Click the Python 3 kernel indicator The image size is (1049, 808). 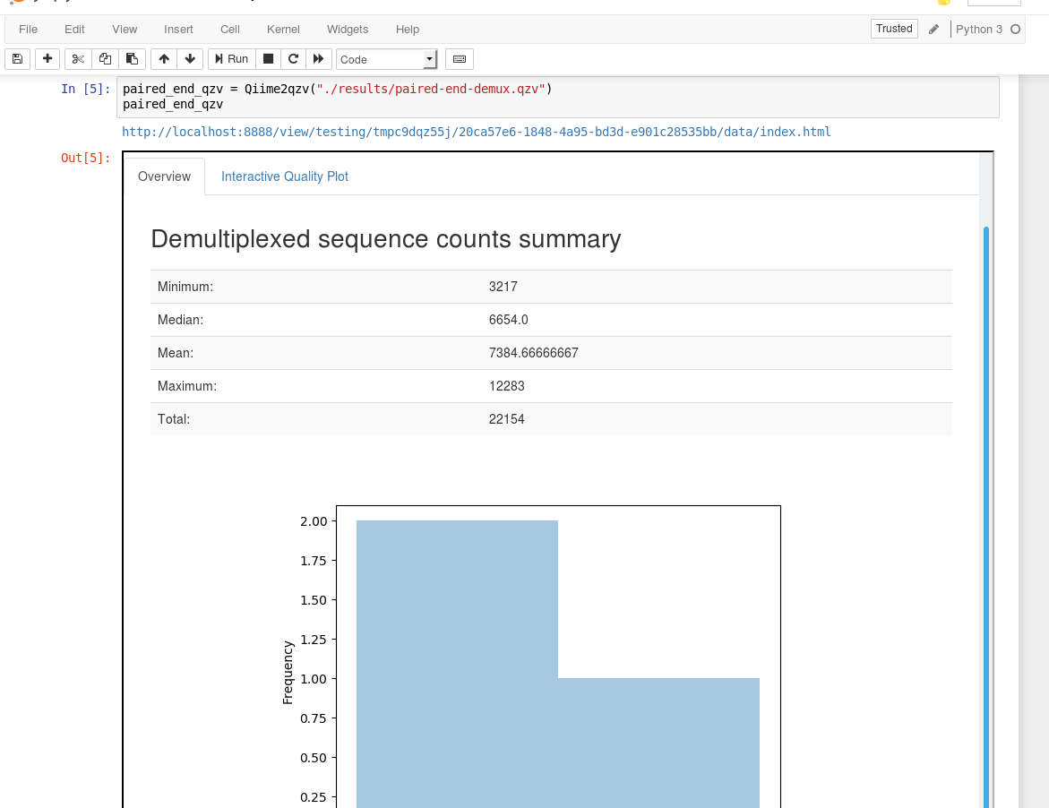pos(981,29)
